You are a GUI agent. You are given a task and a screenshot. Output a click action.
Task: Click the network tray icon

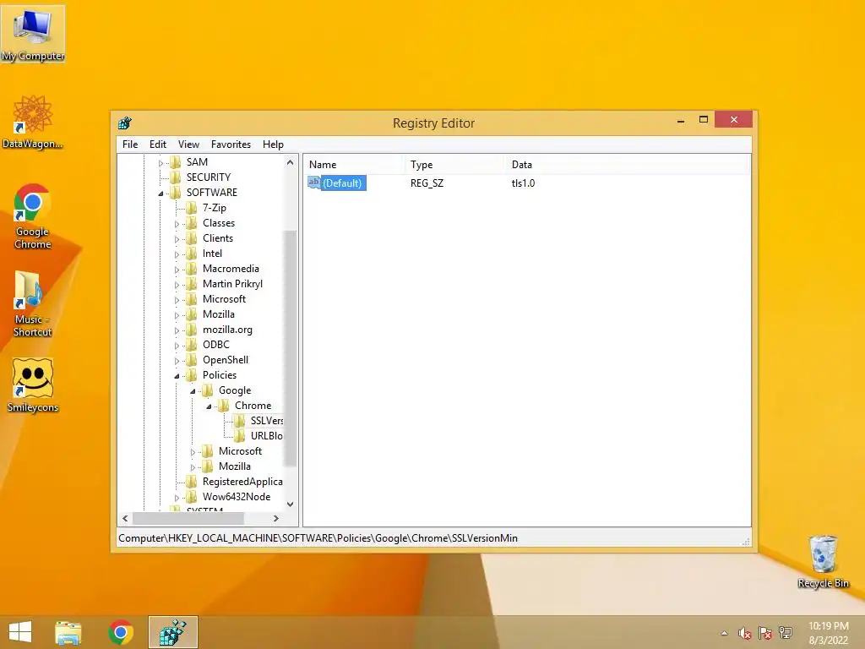[x=786, y=633]
